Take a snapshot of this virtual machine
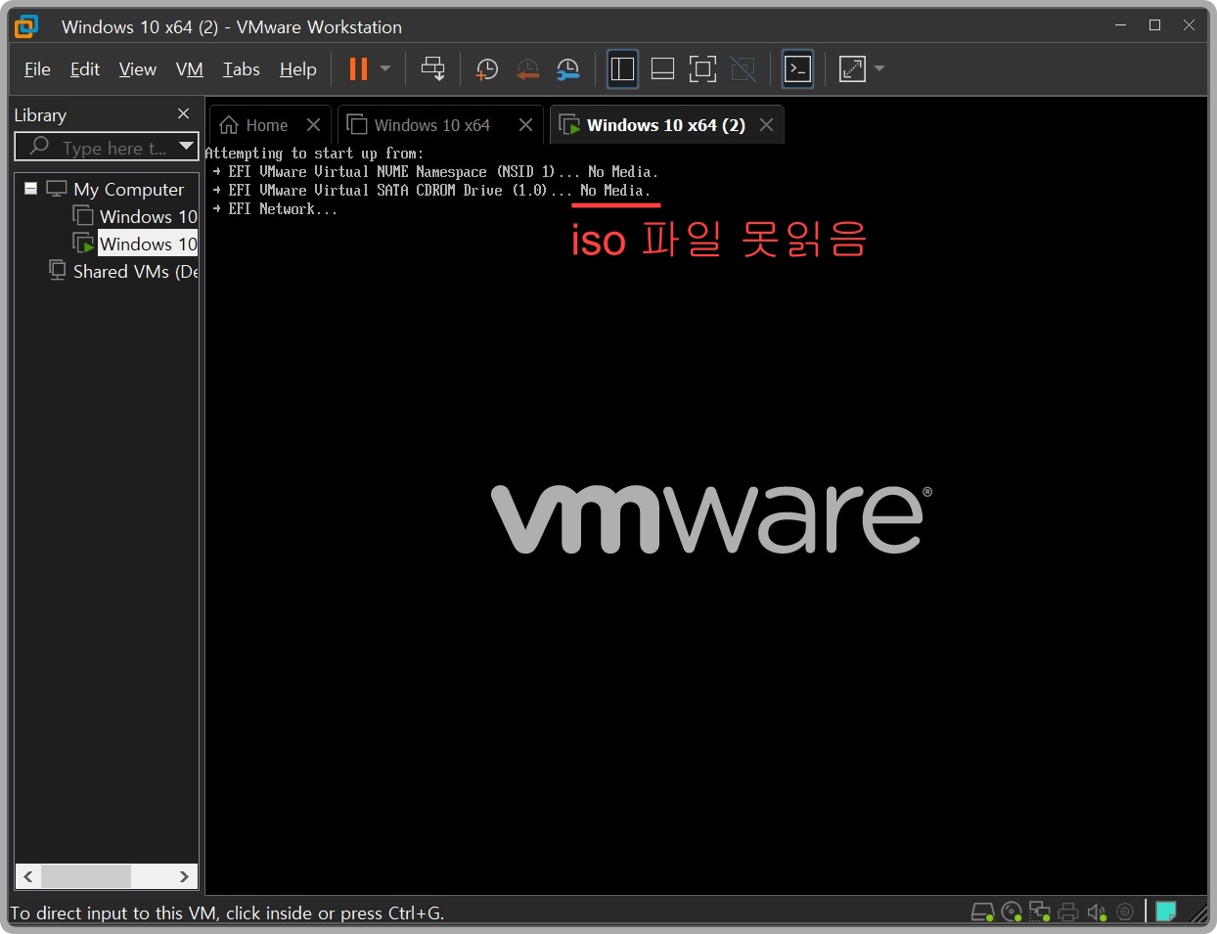The image size is (1217, 934). tap(486, 68)
